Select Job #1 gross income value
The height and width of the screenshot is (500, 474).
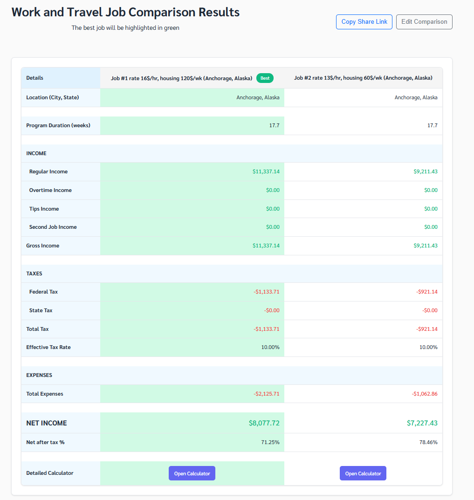tap(266, 246)
